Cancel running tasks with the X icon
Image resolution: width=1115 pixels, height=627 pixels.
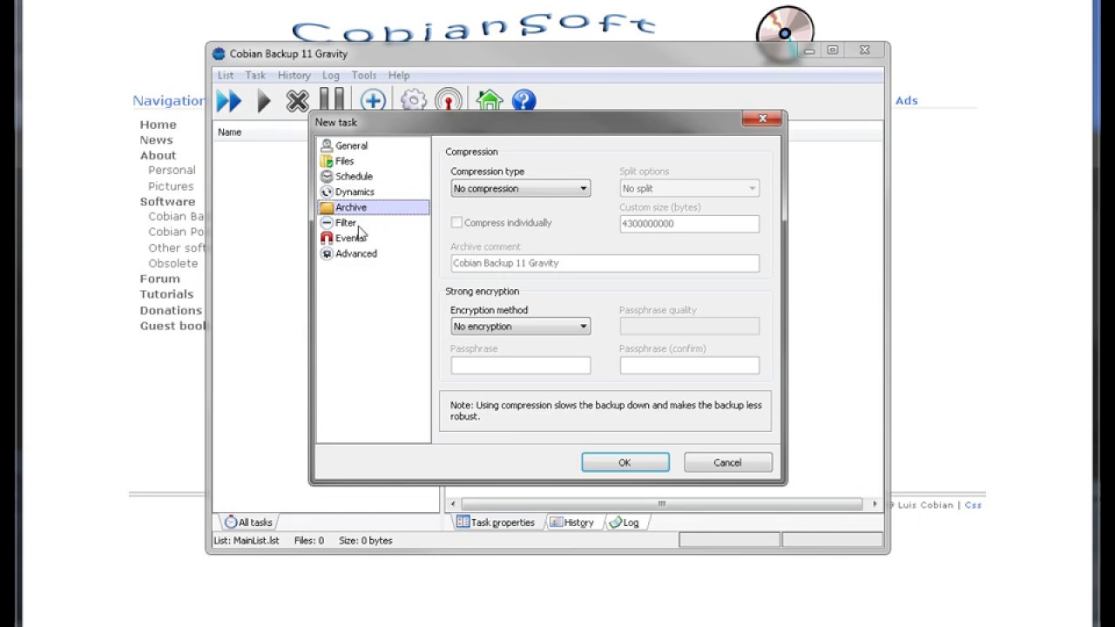pyautogui.click(x=297, y=100)
